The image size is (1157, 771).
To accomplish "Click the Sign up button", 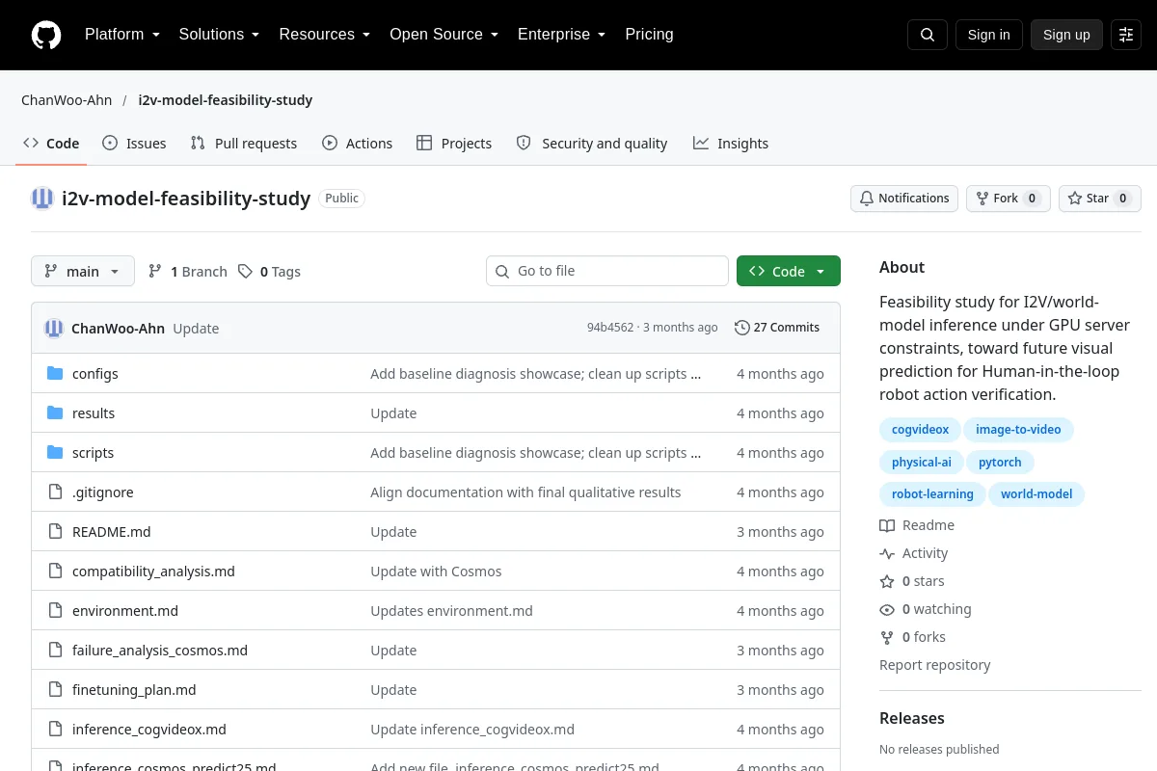I will point(1066,35).
